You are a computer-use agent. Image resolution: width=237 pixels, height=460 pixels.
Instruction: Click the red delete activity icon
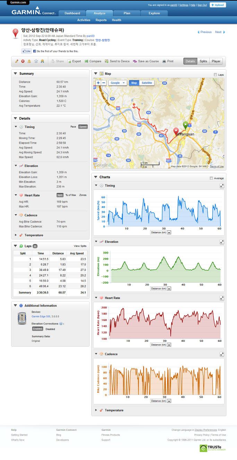(23, 61)
